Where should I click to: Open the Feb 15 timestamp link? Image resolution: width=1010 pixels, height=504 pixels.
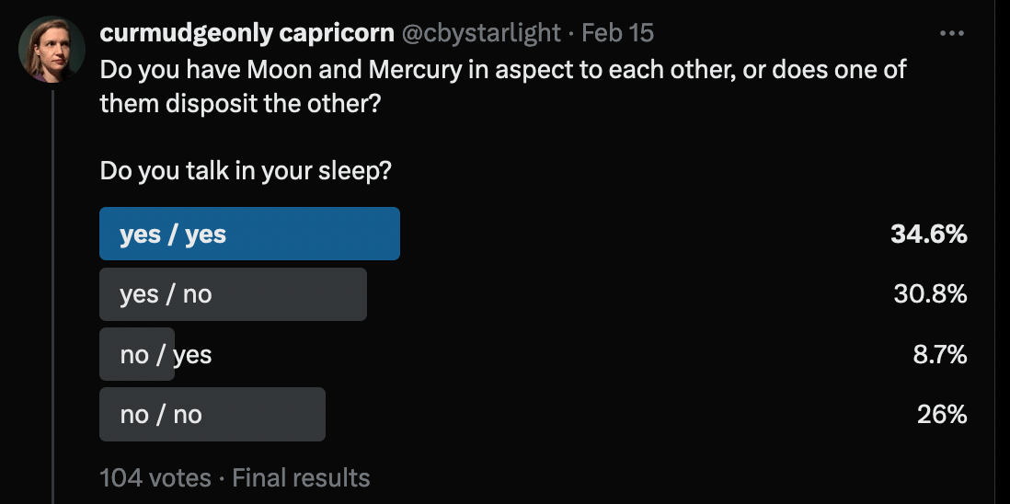point(618,33)
